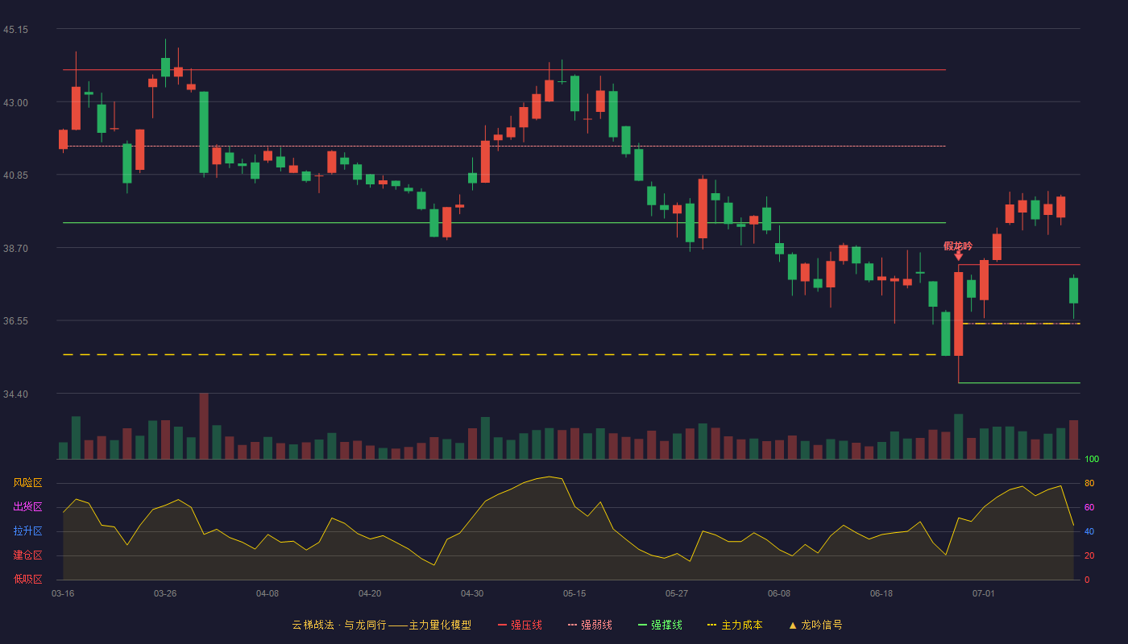Toggle the 龙吟信号 legend item
This screenshot has height=644, width=1128.
(815, 625)
